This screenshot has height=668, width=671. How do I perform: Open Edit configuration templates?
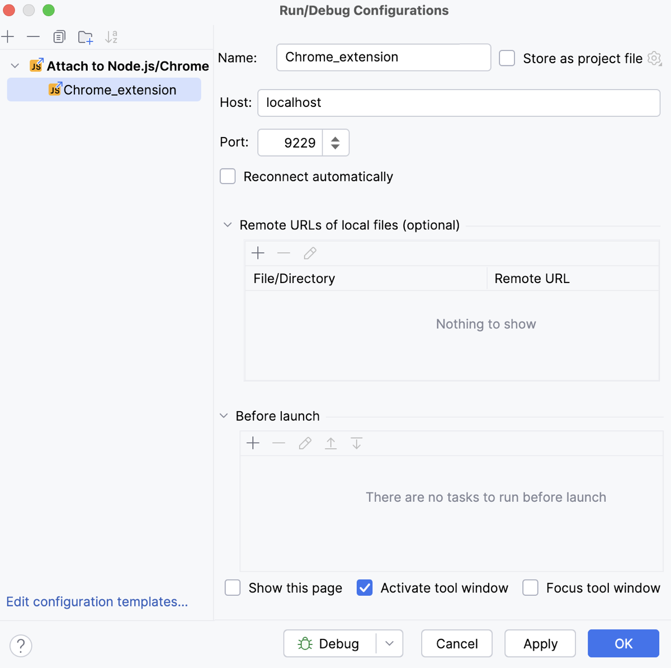click(x=96, y=601)
